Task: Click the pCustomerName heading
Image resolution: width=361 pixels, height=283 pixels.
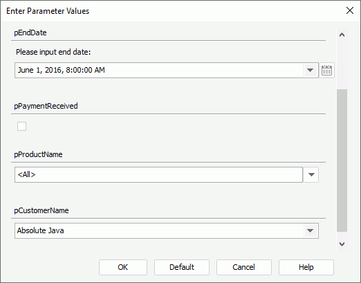Action: click(x=41, y=210)
